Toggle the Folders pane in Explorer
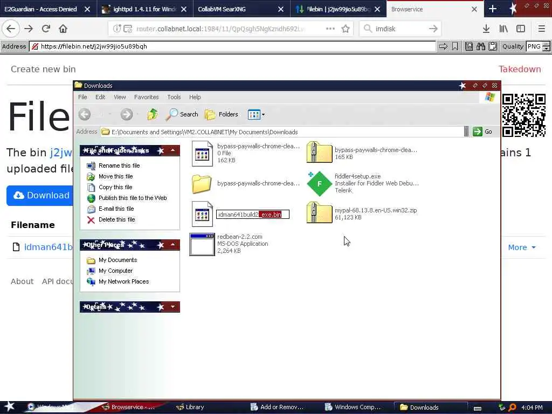Viewport: 552px width, 414px height. click(222, 114)
